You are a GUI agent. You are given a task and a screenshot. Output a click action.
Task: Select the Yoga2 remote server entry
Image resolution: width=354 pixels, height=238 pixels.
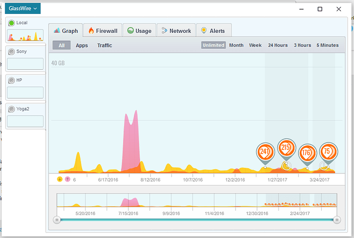pyautogui.click(x=25, y=109)
